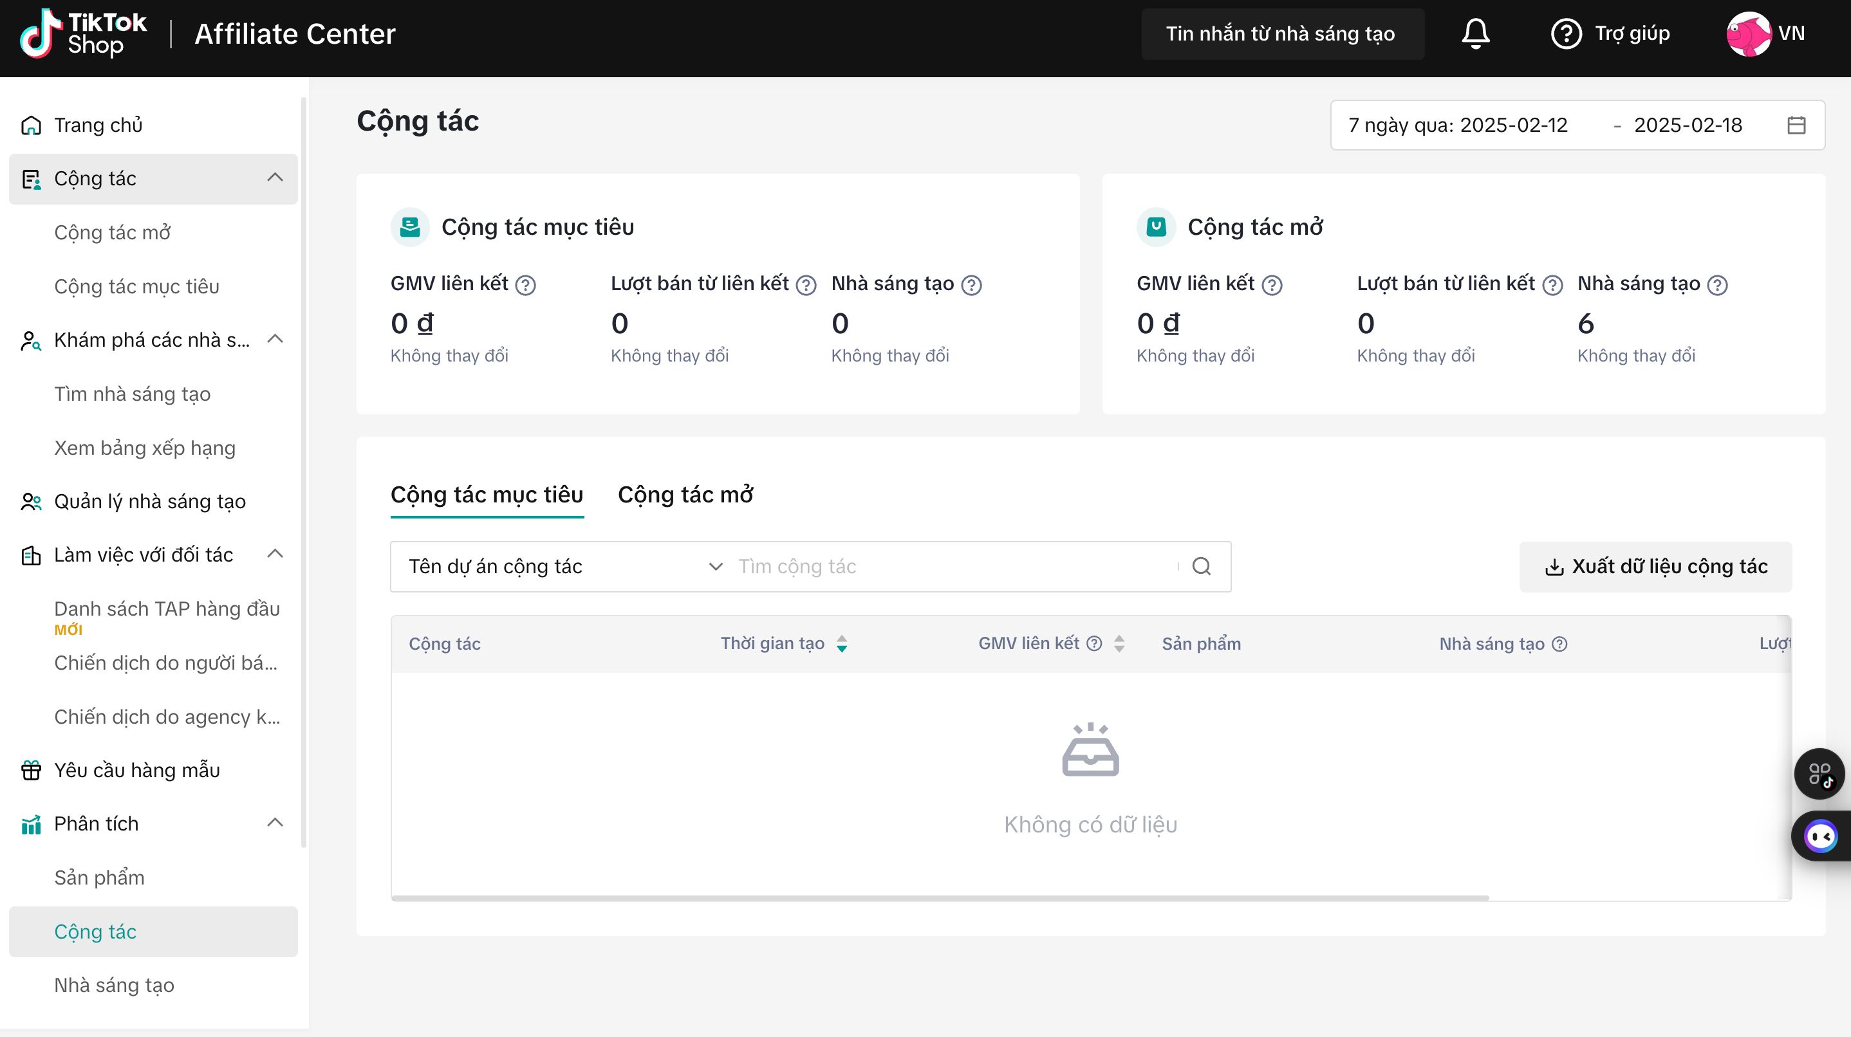Collapse the Cộng tác sidebar section
This screenshot has height=1037, width=1851.
click(x=274, y=178)
